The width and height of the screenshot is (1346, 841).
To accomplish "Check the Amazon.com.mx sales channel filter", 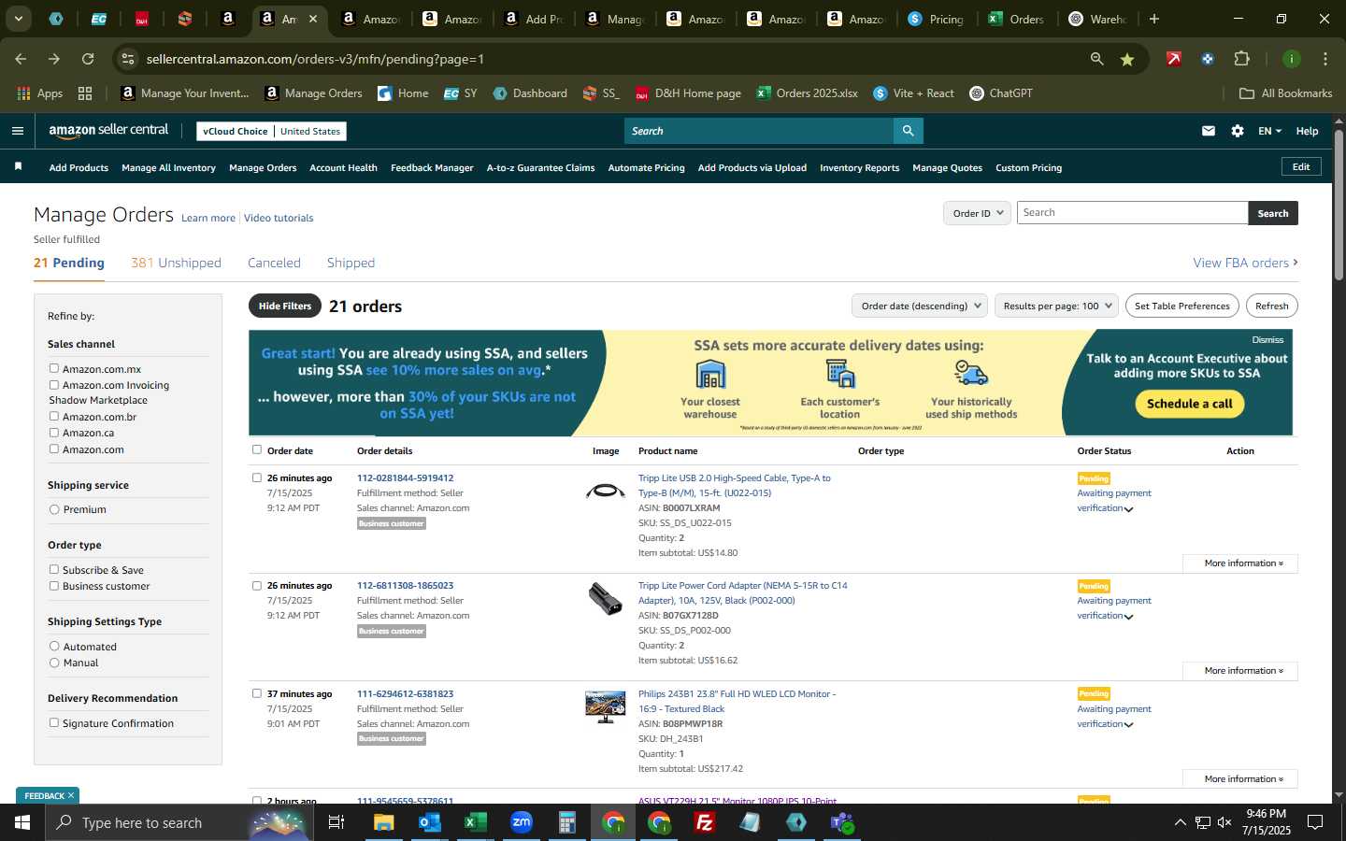I will [54, 368].
